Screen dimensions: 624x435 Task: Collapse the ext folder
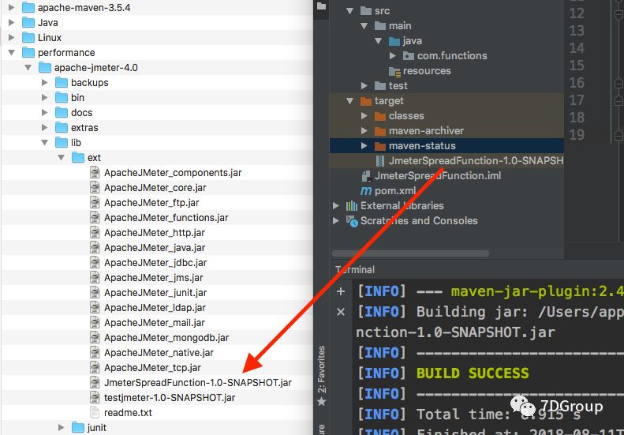[x=62, y=158]
